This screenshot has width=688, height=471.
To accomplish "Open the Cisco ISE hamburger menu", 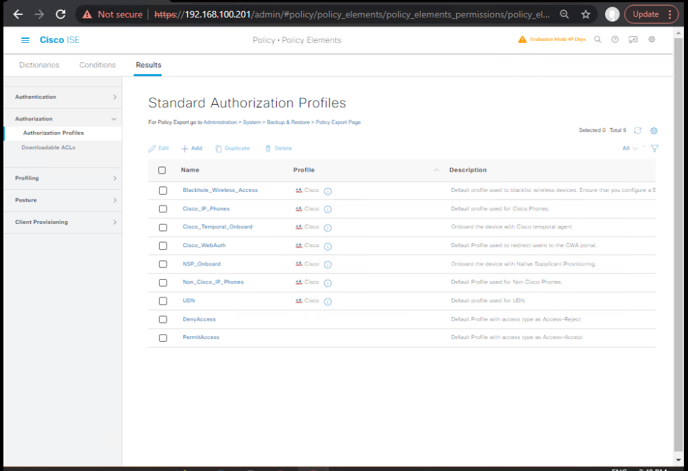I will [x=25, y=40].
